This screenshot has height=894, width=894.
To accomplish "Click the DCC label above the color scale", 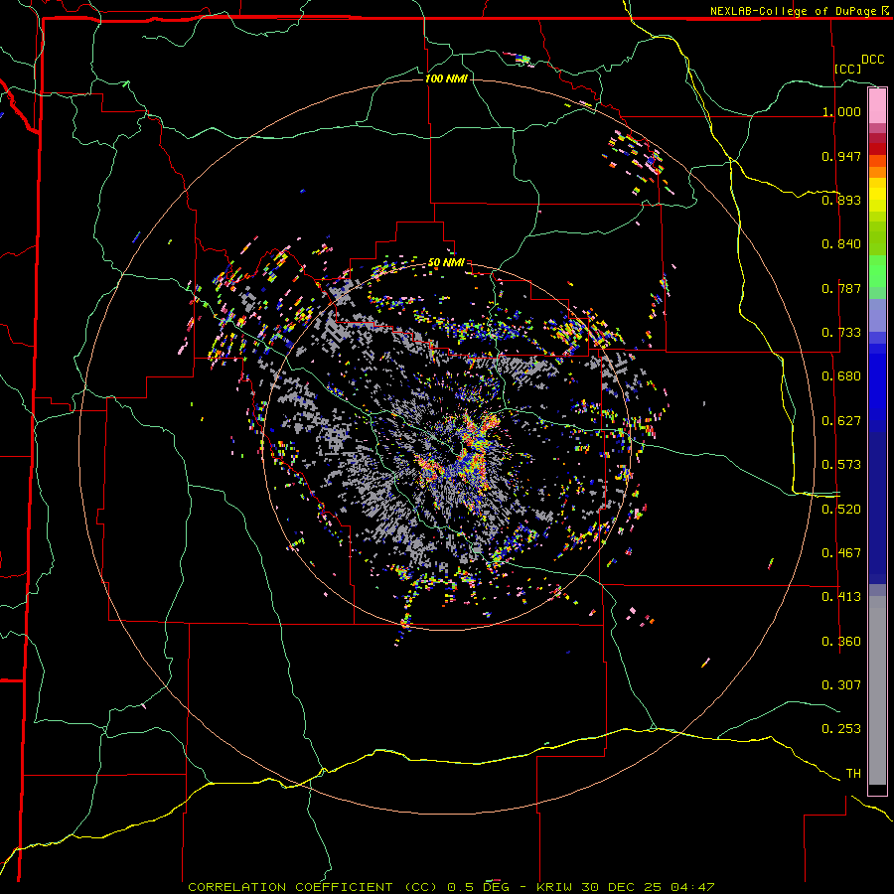I will 872,60.
